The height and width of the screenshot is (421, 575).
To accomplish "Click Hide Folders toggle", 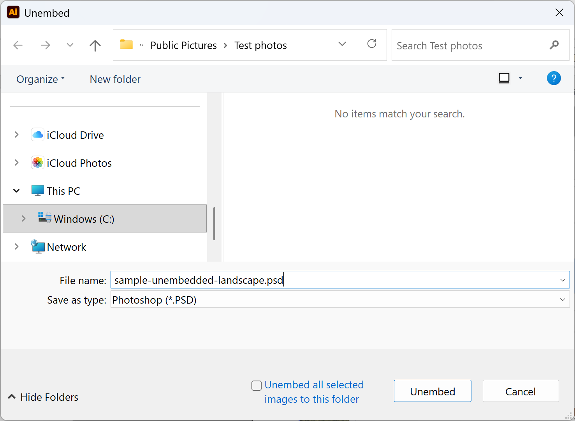I will [x=43, y=397].
